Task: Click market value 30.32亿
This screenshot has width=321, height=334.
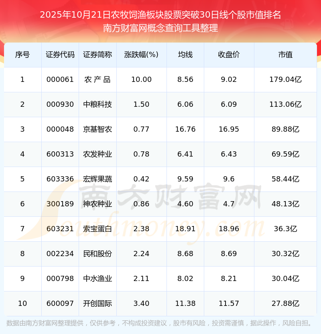Action: click(x=285, y=254)
